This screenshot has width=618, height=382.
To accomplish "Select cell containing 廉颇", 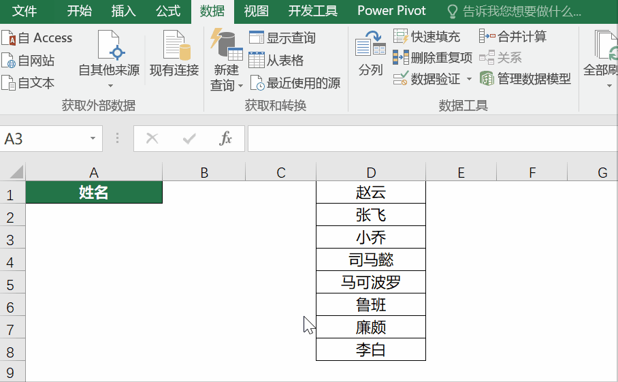I will (x=371, y=328).
